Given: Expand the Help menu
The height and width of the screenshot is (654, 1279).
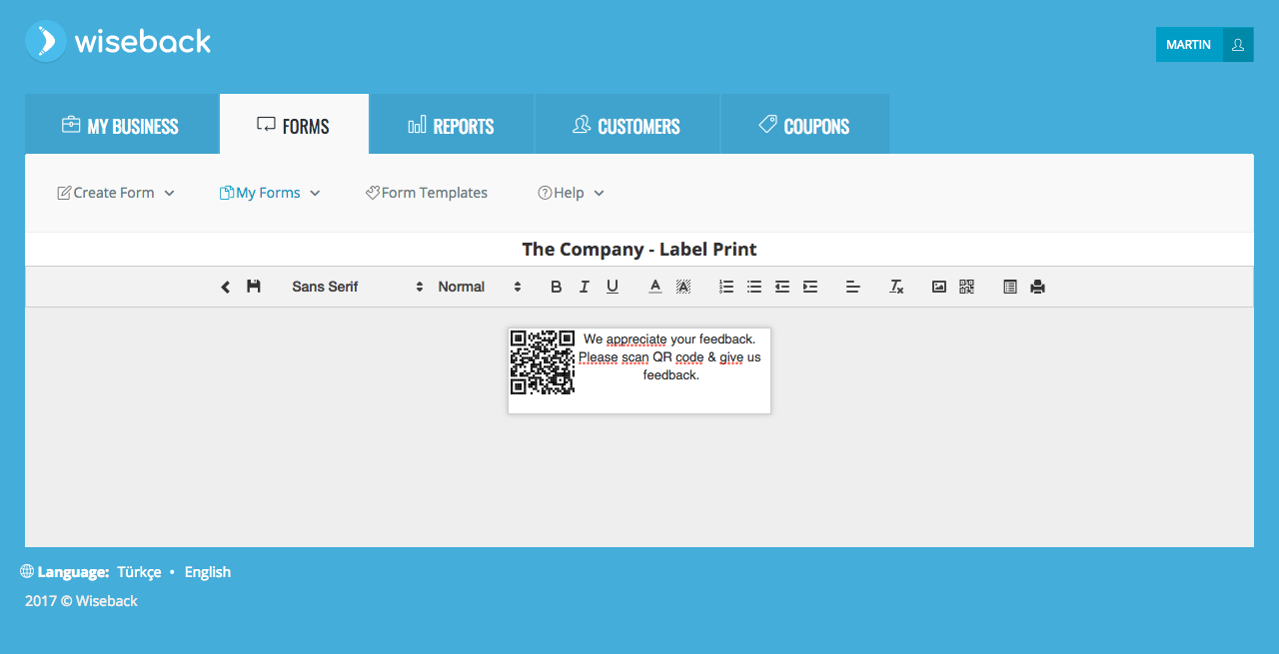Looking at the screenshot, I should click(571, 193).
